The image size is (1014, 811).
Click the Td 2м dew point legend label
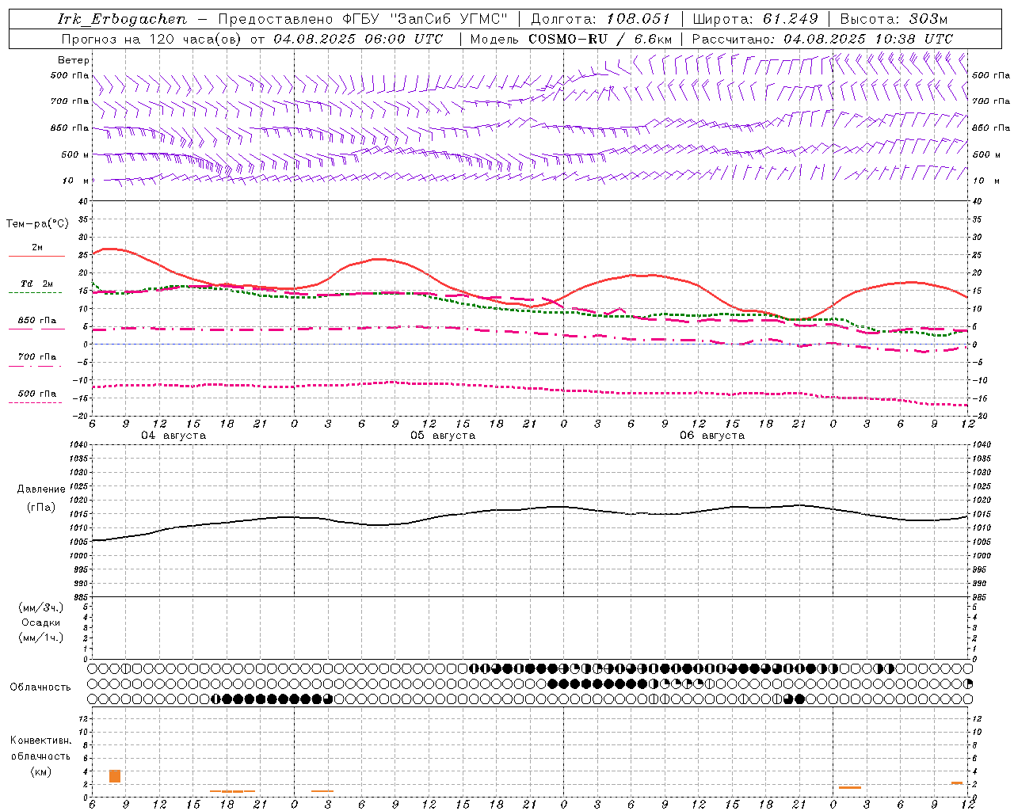(36, 284)
